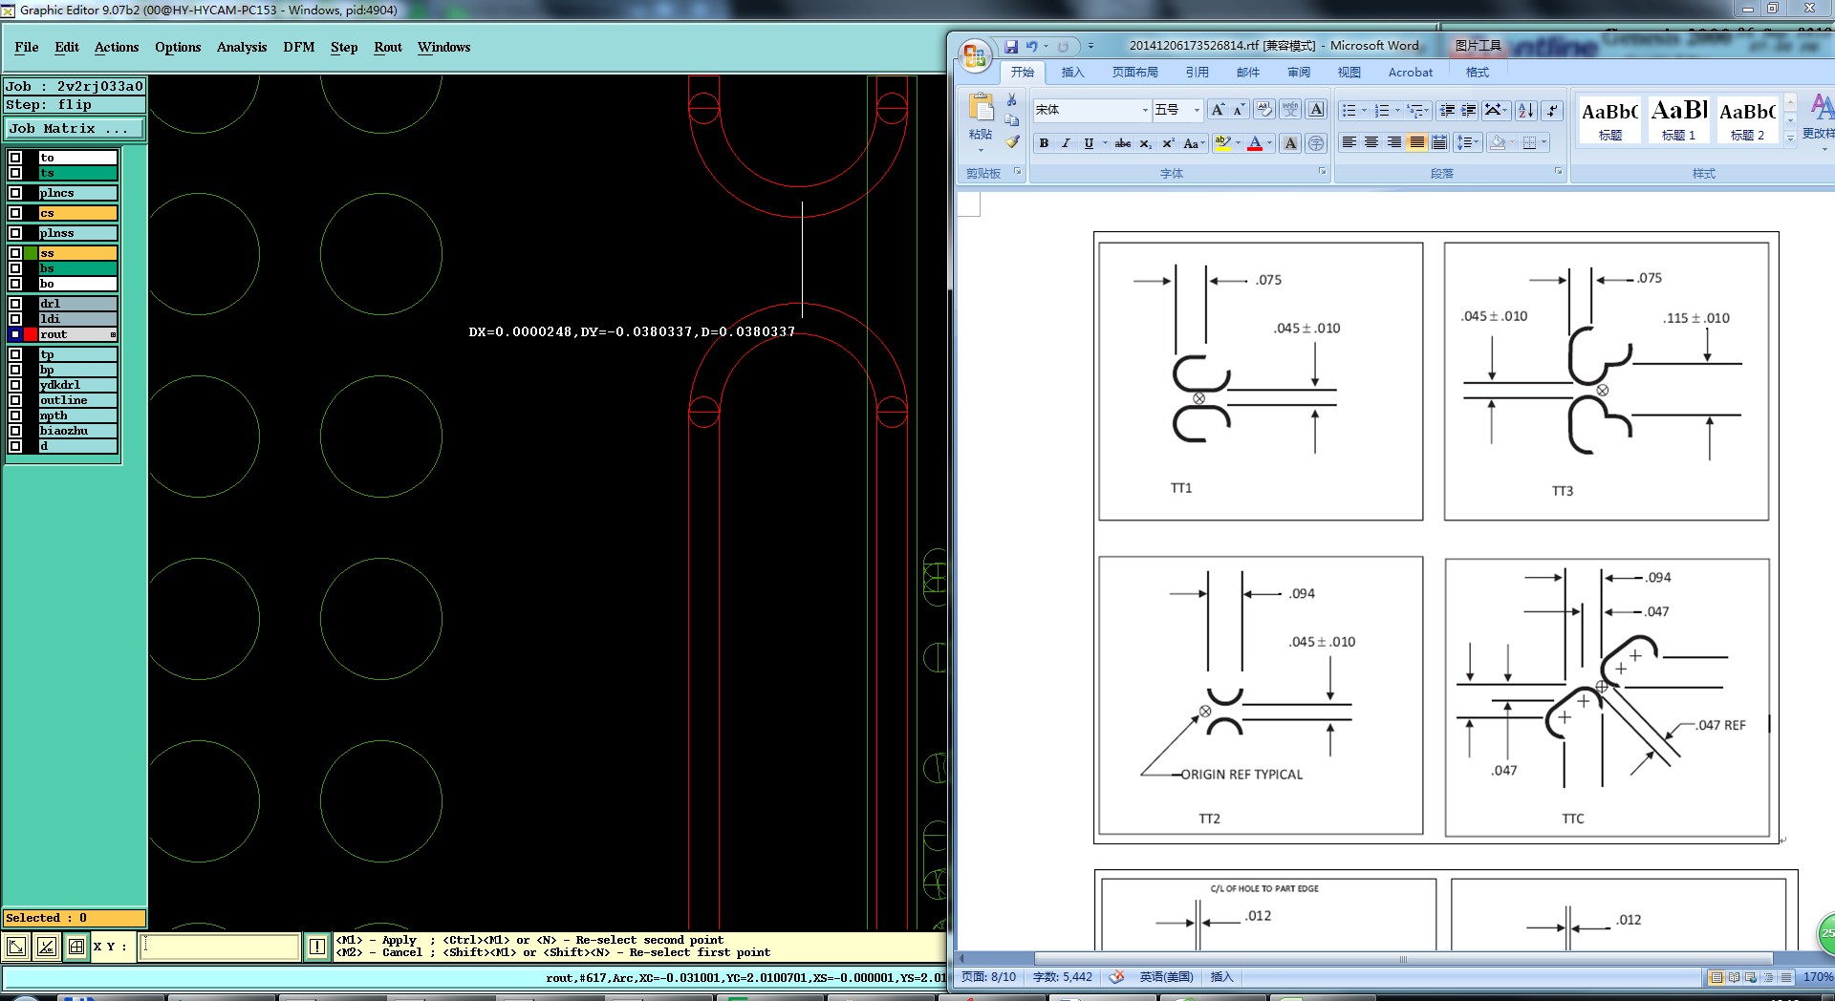The image size is (1835, 1001).
Task: Click the Format Painter brush icon
Action: [1012, 142]
